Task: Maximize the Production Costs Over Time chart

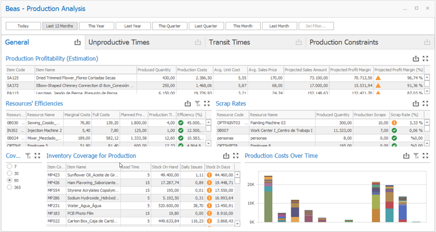Action: (x=426, y=156)
